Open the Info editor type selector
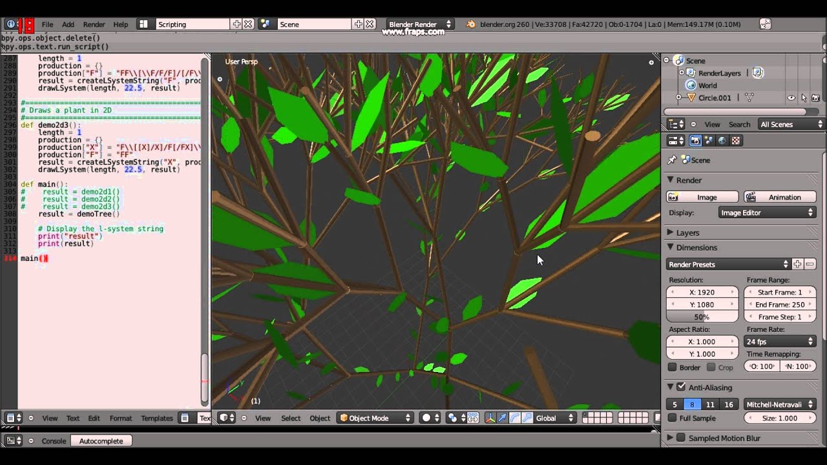Screen dimensions: 827x465 [10, 24]
